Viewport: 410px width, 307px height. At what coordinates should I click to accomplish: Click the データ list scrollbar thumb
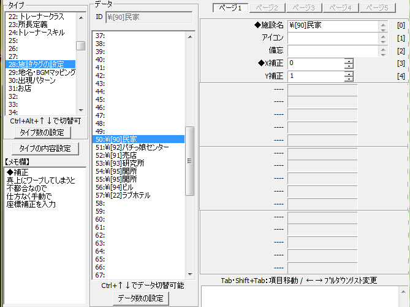190,161
